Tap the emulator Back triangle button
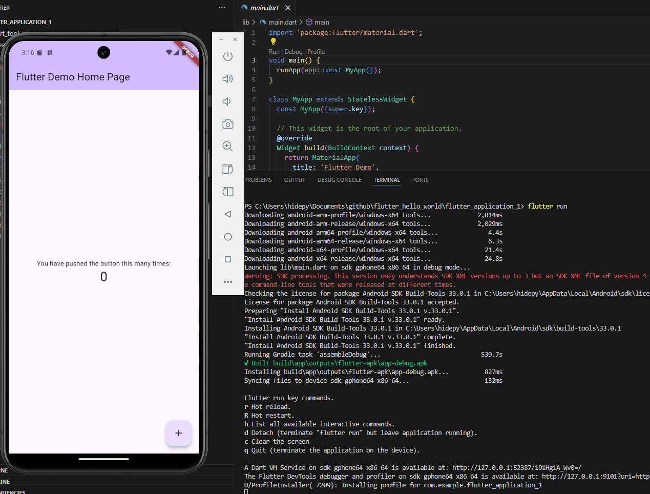 [x=228, y=214]
